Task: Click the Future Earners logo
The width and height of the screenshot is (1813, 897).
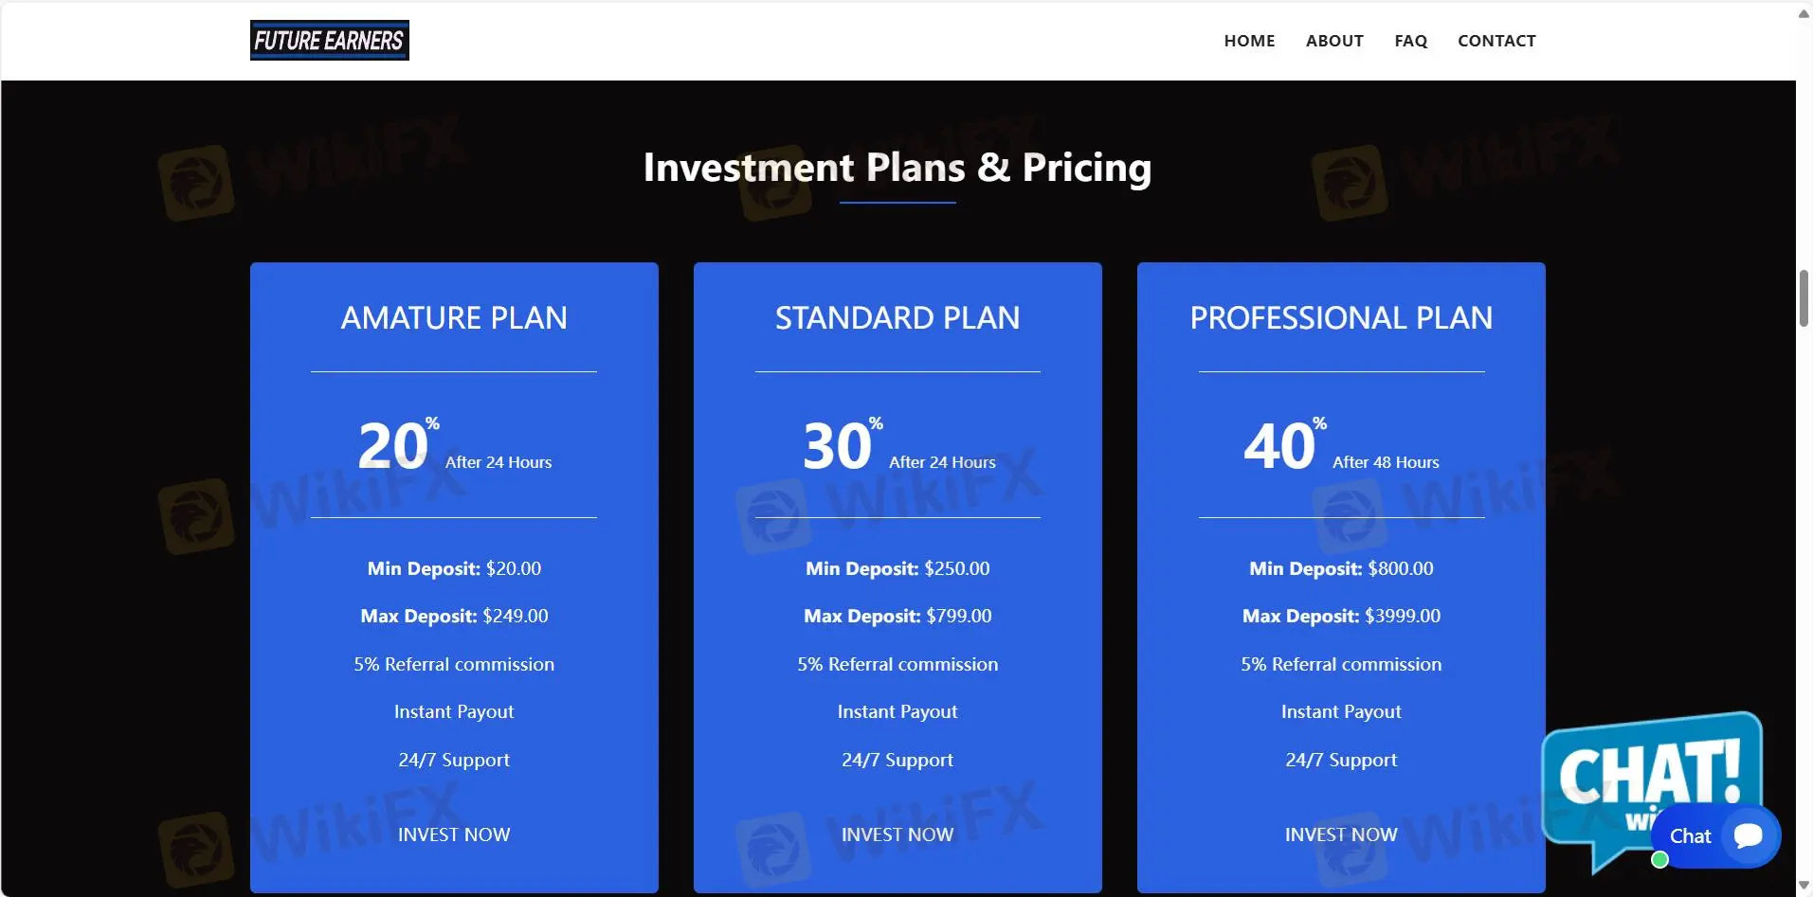Action: coord(329,40)
